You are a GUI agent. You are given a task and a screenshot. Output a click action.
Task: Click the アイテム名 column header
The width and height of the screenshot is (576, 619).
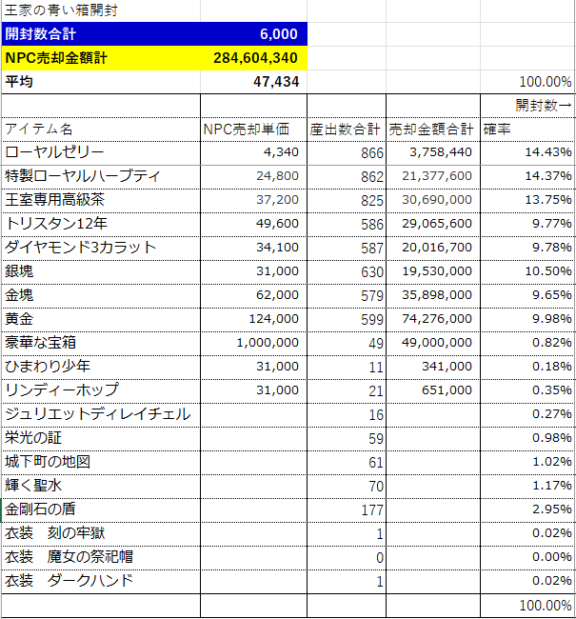point(100,129)
